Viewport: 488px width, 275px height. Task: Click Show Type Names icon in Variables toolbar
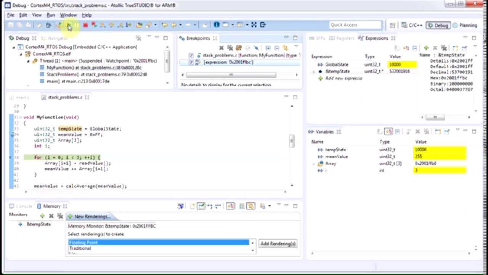point(388,131)
